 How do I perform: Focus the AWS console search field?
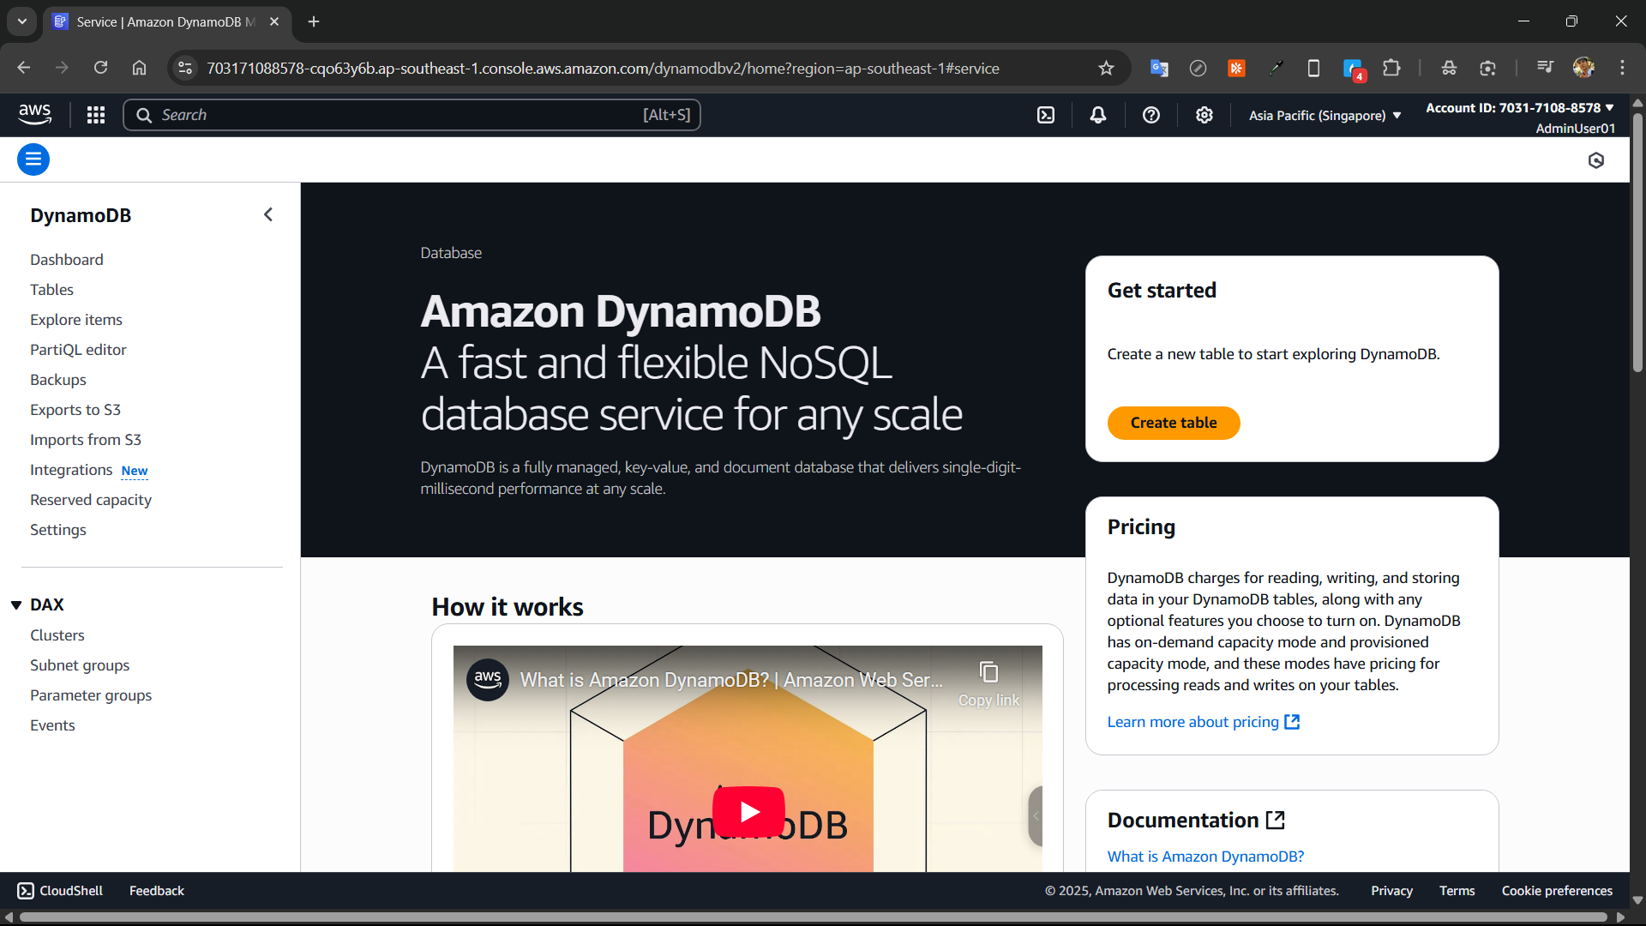[411, 115]
